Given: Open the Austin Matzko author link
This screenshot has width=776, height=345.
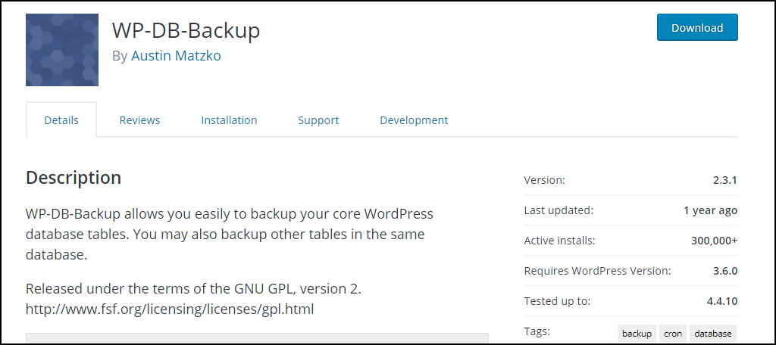Looking at the screenshot, I should 176,56.
